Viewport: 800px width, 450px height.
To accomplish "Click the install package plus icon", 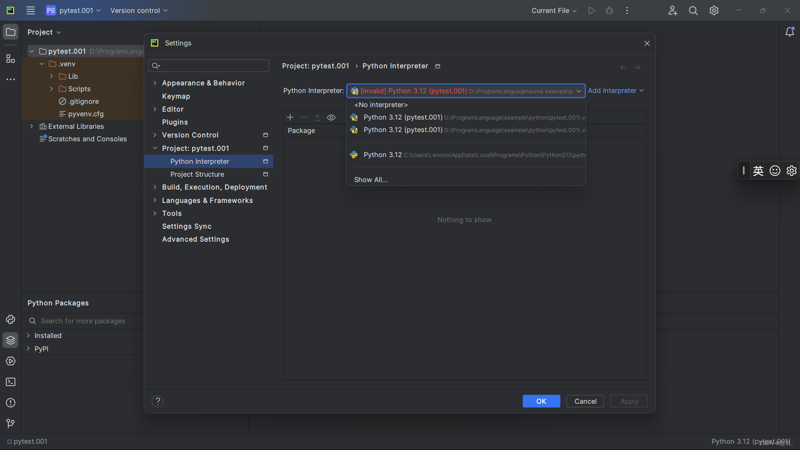I will [290, 117].
